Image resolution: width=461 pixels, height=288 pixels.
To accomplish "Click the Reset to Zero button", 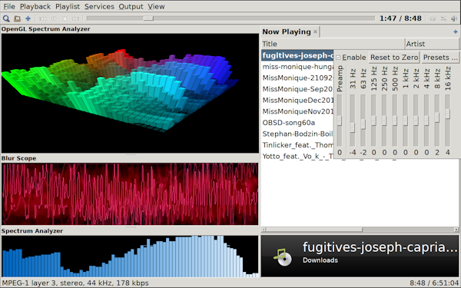I will pos(394,58).
